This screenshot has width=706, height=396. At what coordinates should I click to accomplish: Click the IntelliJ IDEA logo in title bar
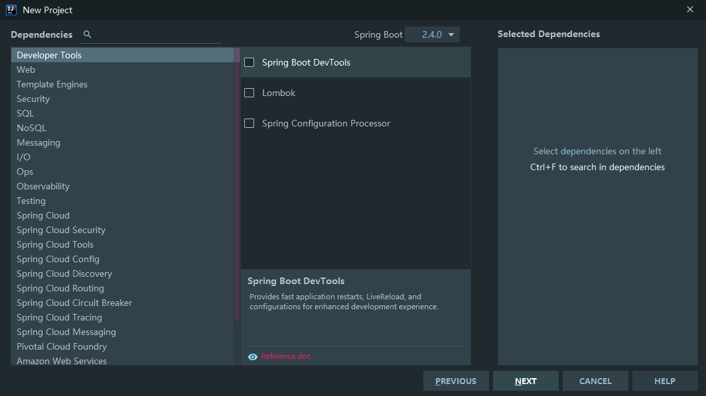coord(11,10)
